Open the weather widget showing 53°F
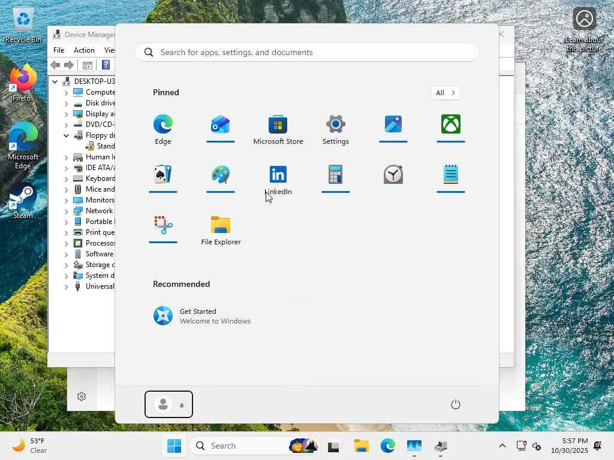The height and width of the screenshot is (460, 614). coord(29,446)
